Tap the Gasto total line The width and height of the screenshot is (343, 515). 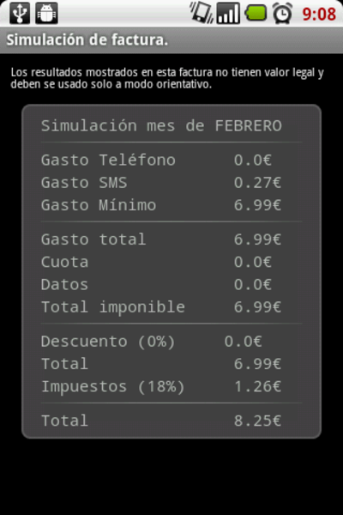click(x=161, y=239)
